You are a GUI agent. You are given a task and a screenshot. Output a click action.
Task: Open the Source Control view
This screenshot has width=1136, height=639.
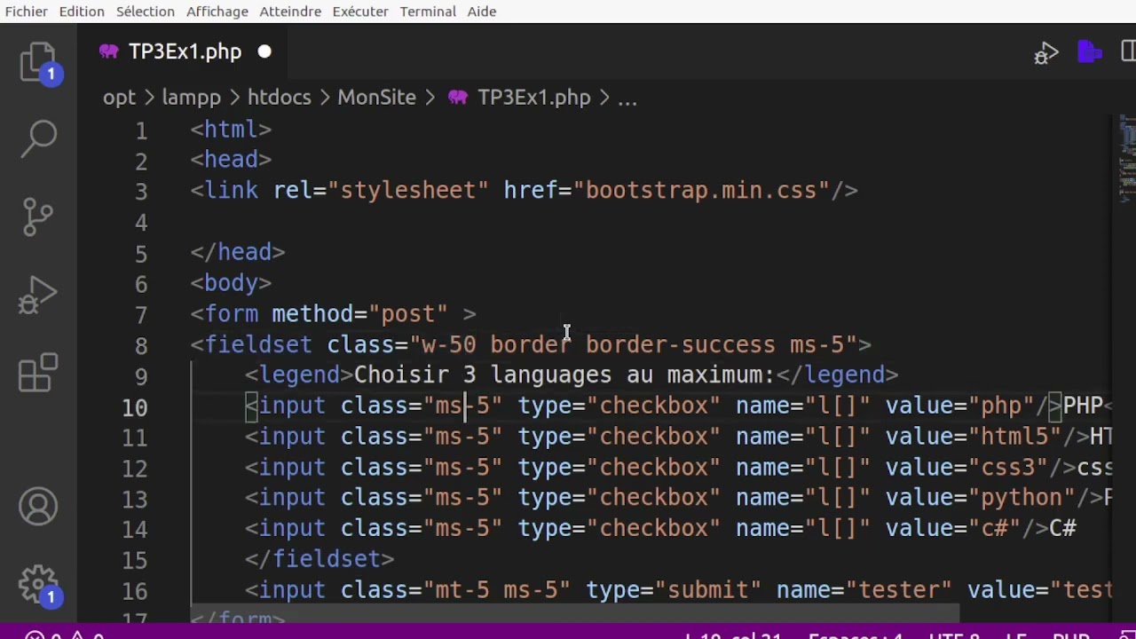click(38, 216)
